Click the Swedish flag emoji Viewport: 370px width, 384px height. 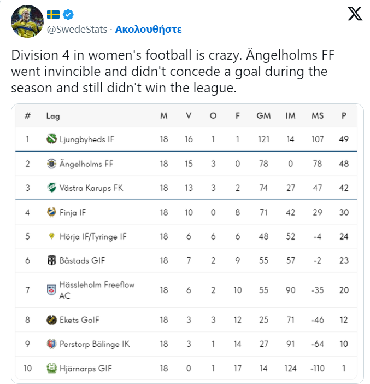pos(53,14)
